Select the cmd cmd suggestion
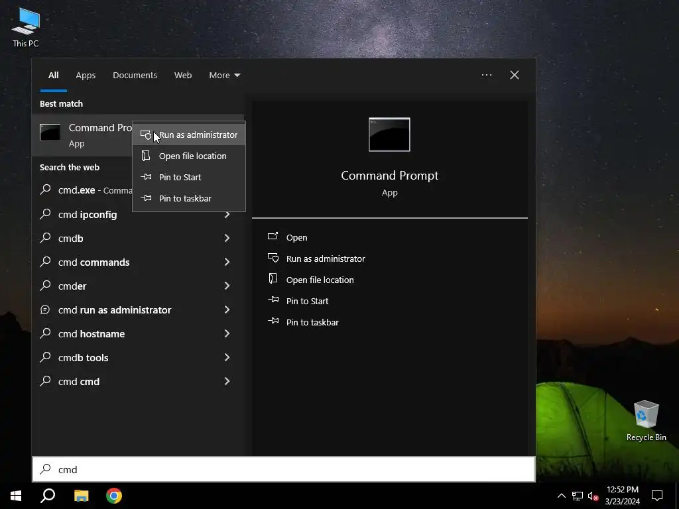Screen dimensions: 679x509 click(138, 381)
